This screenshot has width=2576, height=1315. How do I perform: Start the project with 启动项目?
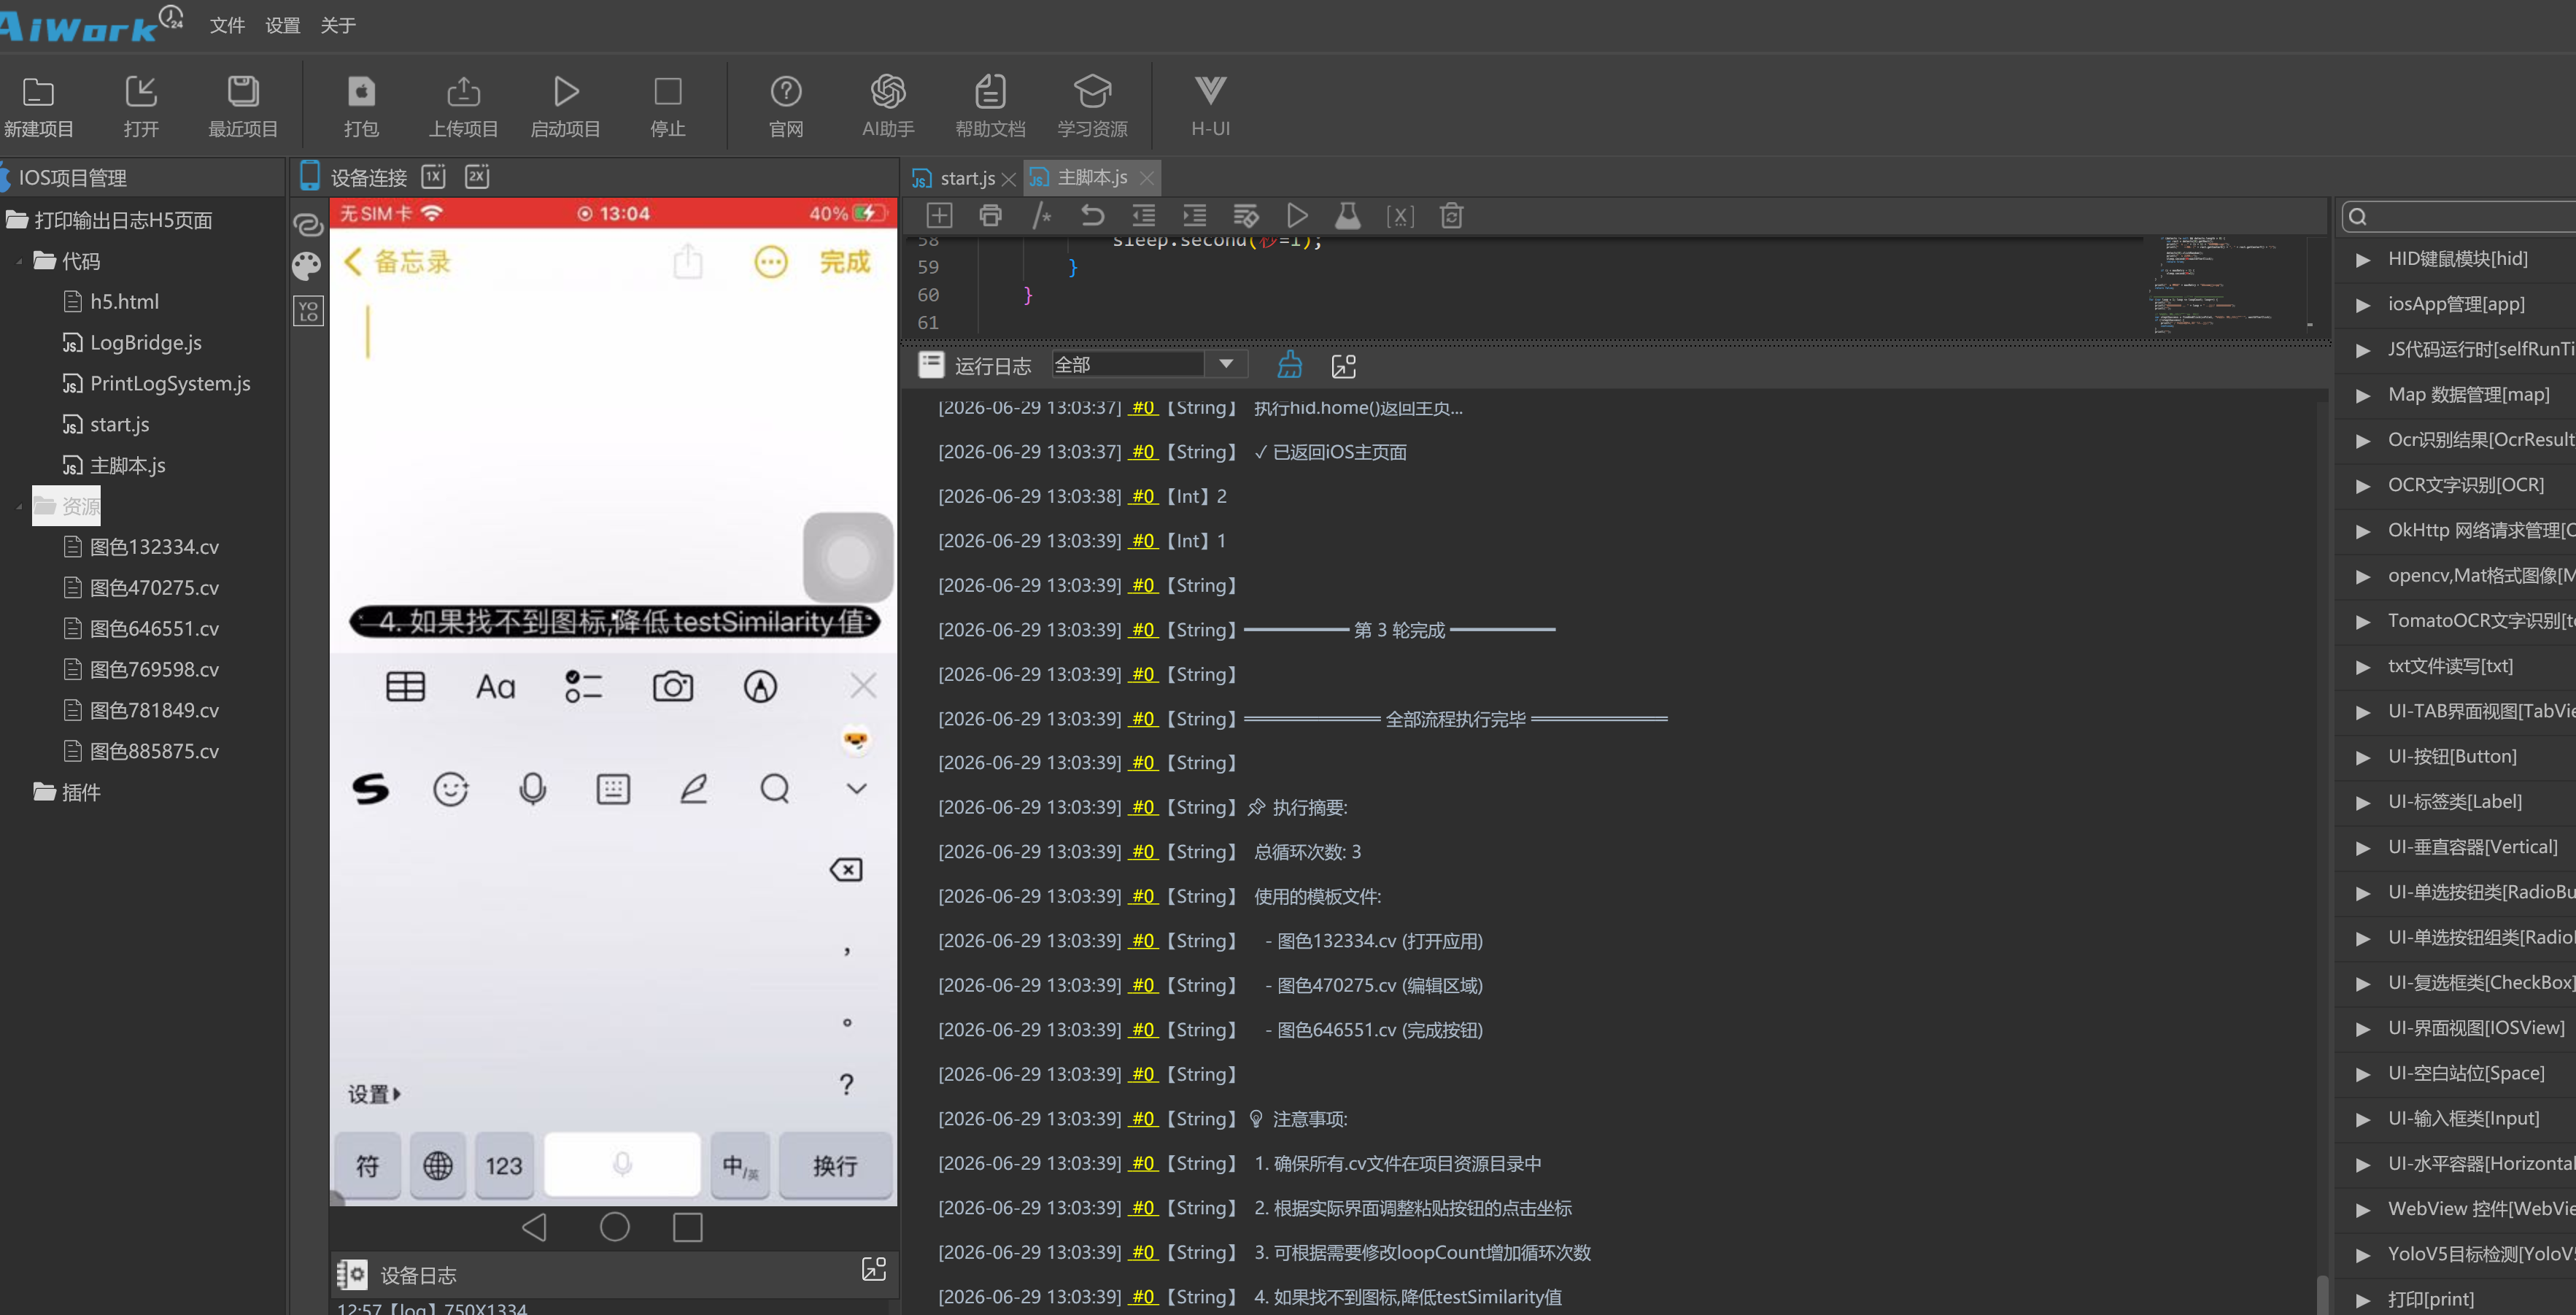[565, 106]
